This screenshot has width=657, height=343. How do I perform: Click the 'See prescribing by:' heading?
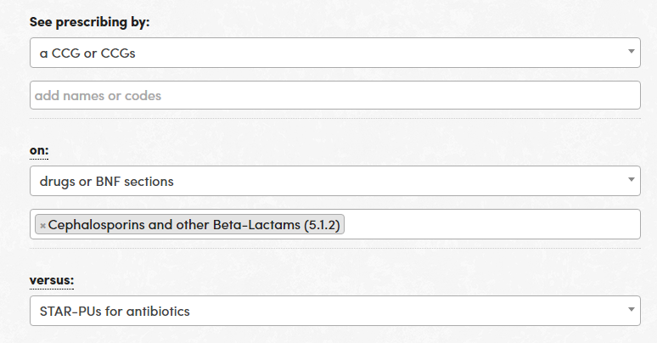(89, 22)
